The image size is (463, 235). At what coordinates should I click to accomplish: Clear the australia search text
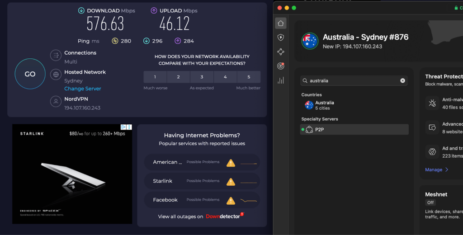pyautogui.click(x=402, y=80)
